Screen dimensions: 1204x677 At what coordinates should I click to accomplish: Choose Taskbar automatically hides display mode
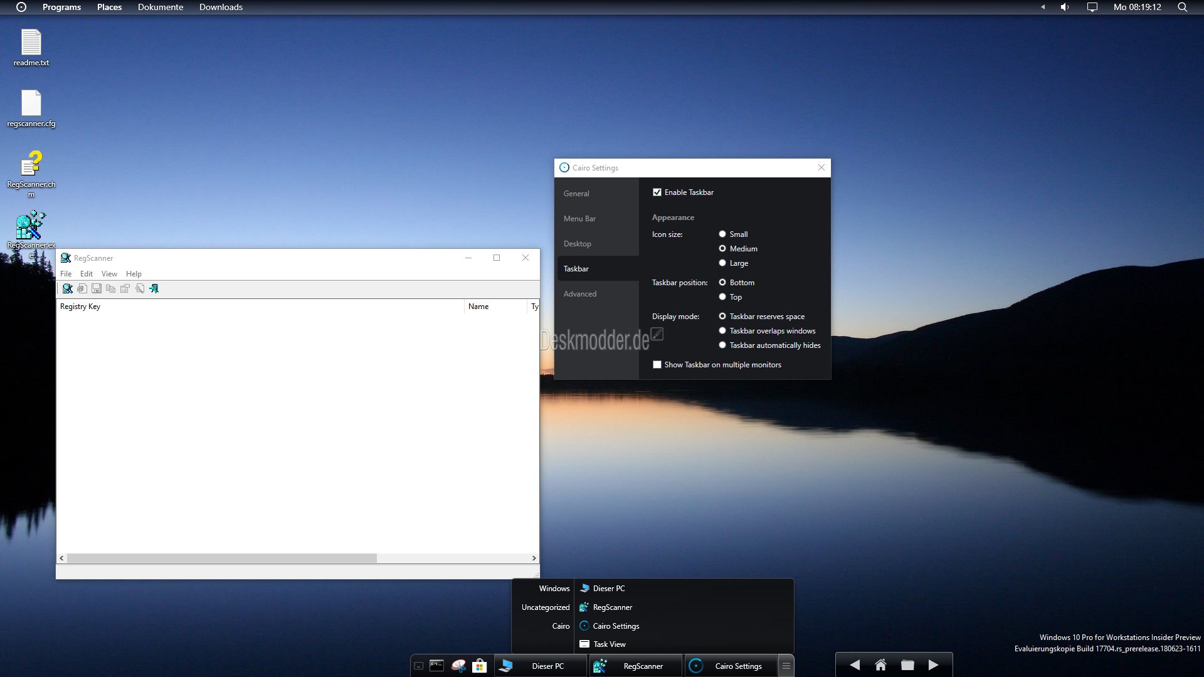pos(722,345)
